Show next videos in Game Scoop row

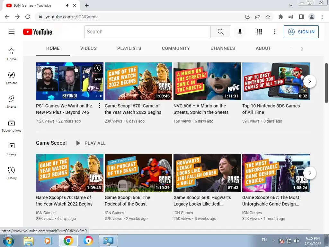click(309, 173)
